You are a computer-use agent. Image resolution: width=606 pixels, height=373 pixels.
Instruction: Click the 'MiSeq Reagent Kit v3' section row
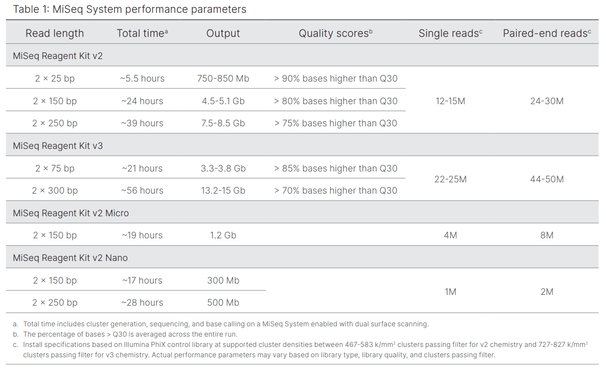(x=58, y=146)
